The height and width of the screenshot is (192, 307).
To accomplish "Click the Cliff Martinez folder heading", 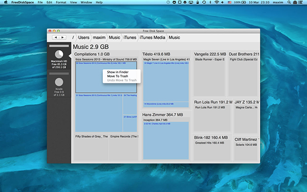I will coord(247,139).
